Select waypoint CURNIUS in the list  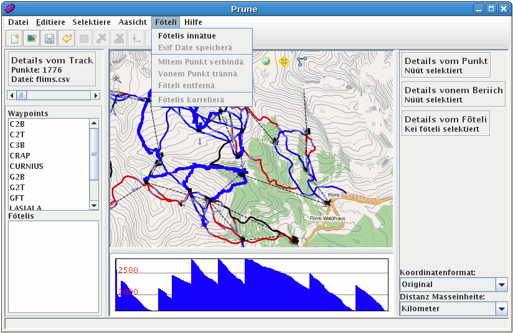coord(26,166)
